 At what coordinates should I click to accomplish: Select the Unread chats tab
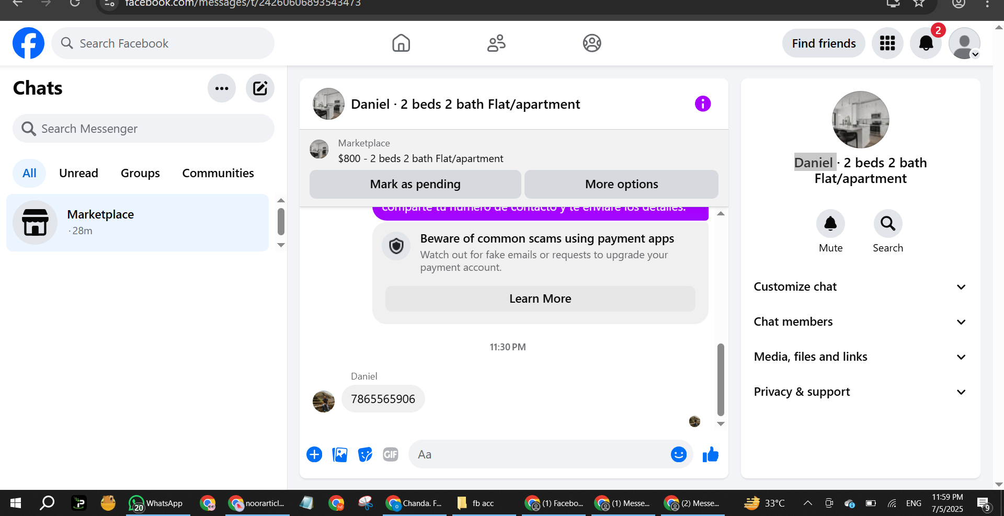[78, 173]
